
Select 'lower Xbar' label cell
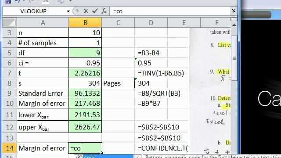click(x=43, y=115)
